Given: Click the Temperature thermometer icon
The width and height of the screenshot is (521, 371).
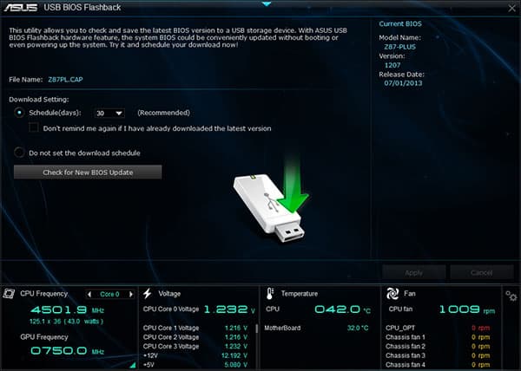Looking at the screenshot, I should [x=270, y=293].
